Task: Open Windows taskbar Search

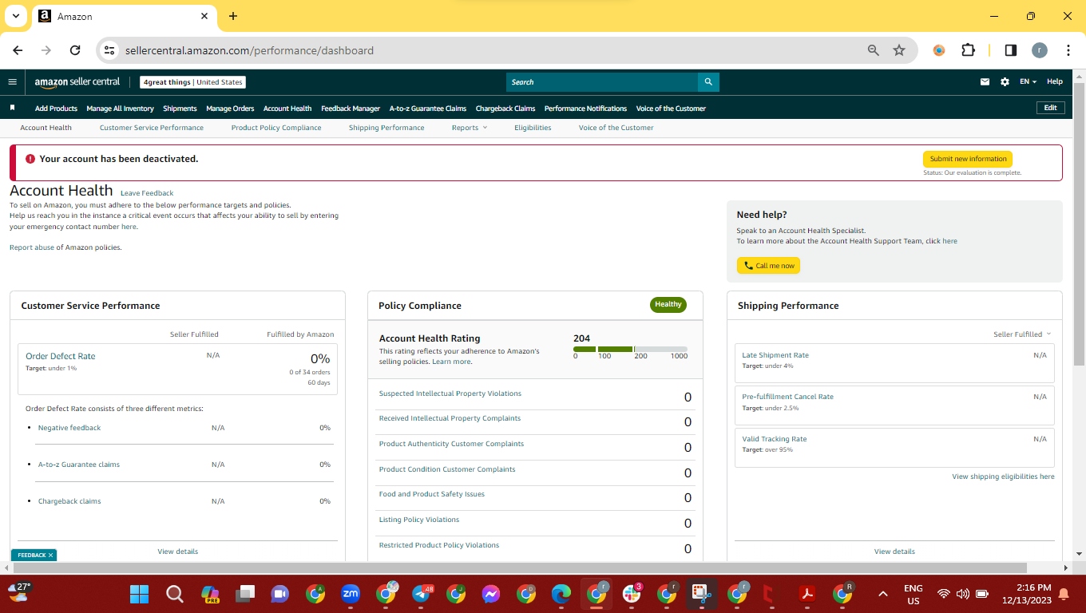Action: click(174, 594)
